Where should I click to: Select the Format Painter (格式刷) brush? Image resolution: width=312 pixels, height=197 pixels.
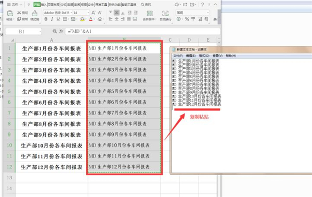(x=35, y=14)
